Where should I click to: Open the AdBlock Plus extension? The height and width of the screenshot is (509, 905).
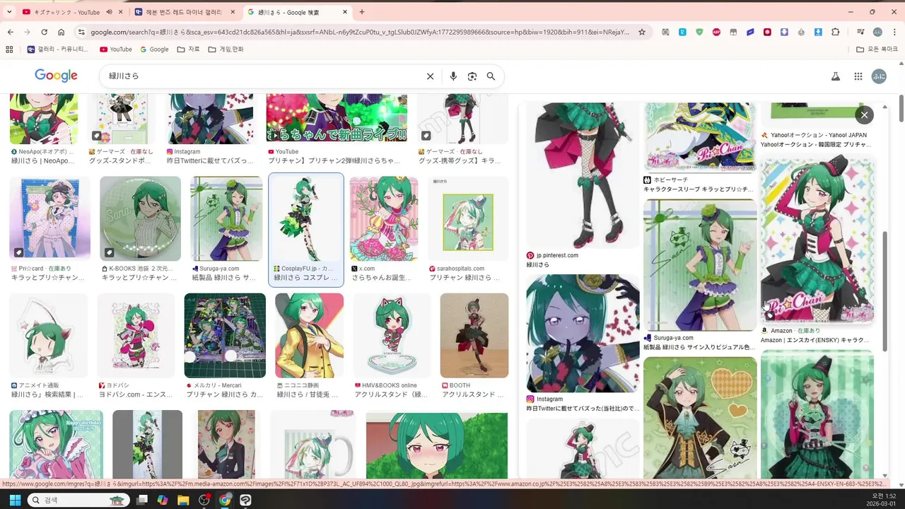click(x=716, y=32)
